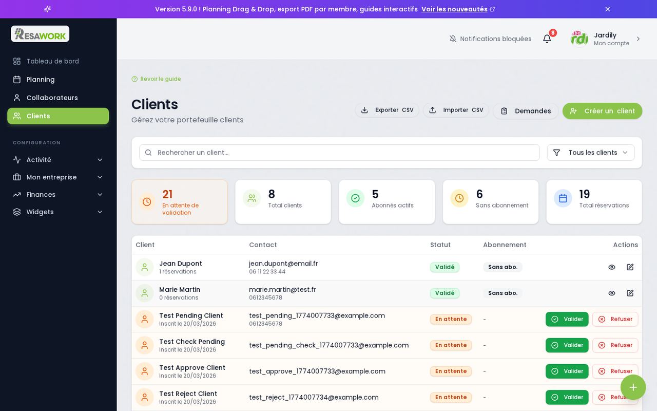The height and width of the screenshot is (411, 657).
Task: Select the 19 Total réservations card
Action: point(594,202)
